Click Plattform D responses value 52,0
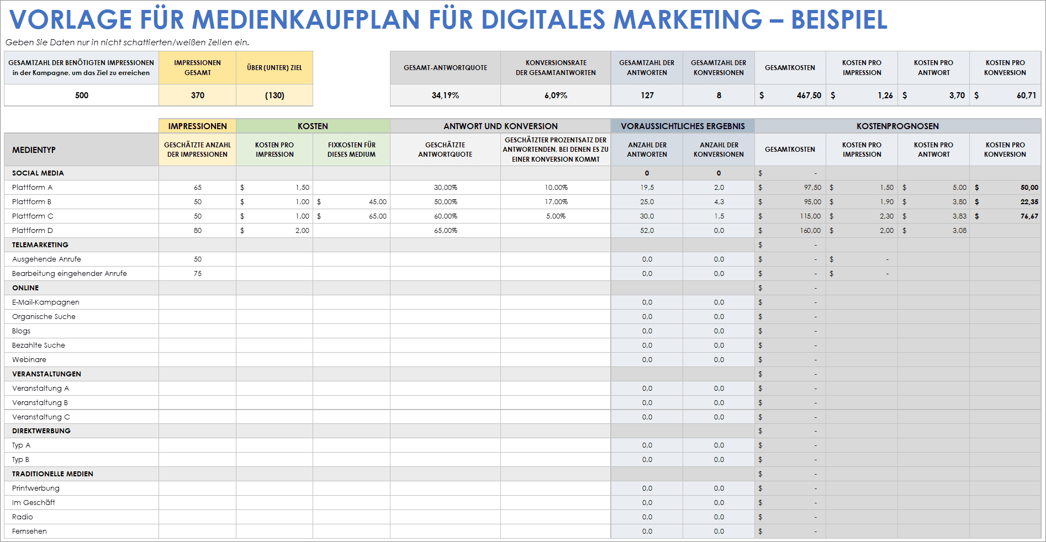1046x542 pixels. click(647, 230)
